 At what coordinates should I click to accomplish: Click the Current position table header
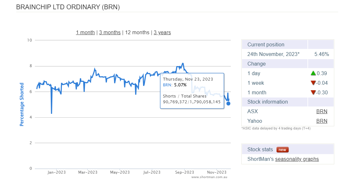click(266, 44)
